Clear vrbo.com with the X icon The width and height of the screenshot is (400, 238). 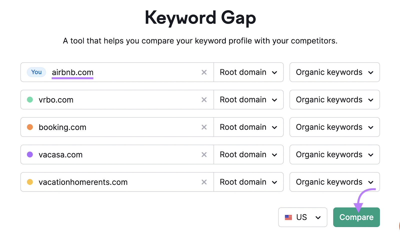204,100
